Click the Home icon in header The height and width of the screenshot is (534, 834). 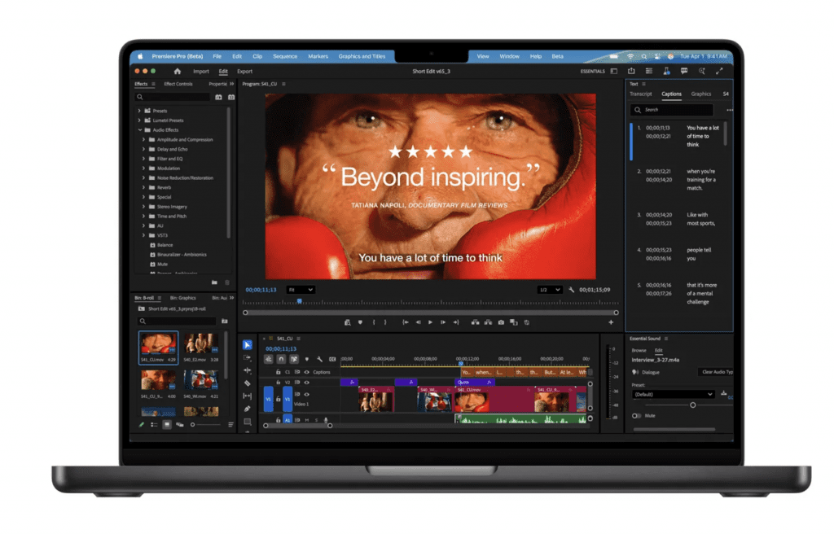coord(178,72)
